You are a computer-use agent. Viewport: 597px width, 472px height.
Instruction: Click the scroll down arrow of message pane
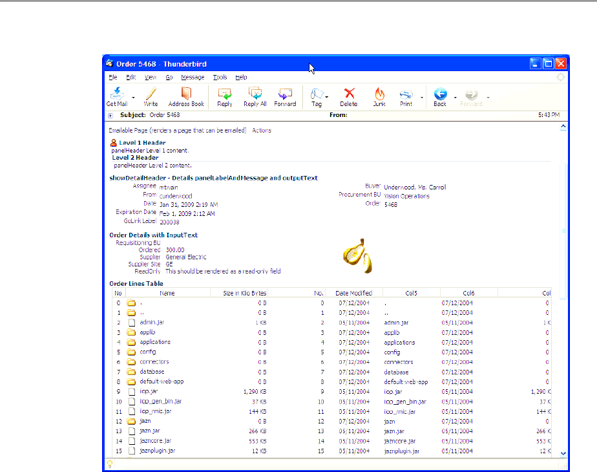point(563,453)
